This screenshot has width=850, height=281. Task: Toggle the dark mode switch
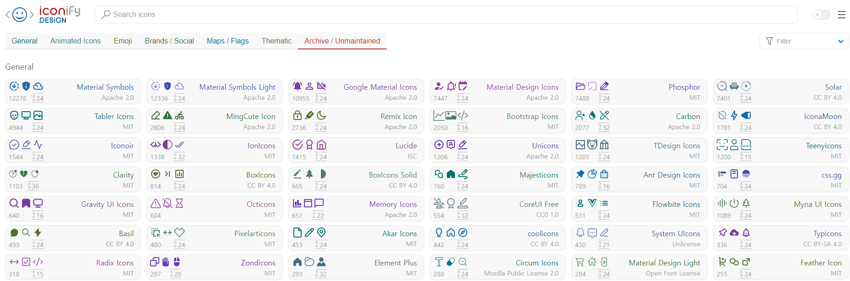click(821, 15)
